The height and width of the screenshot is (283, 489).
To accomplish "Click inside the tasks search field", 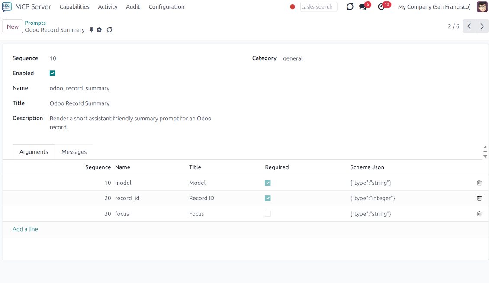I will pos(318,7).
